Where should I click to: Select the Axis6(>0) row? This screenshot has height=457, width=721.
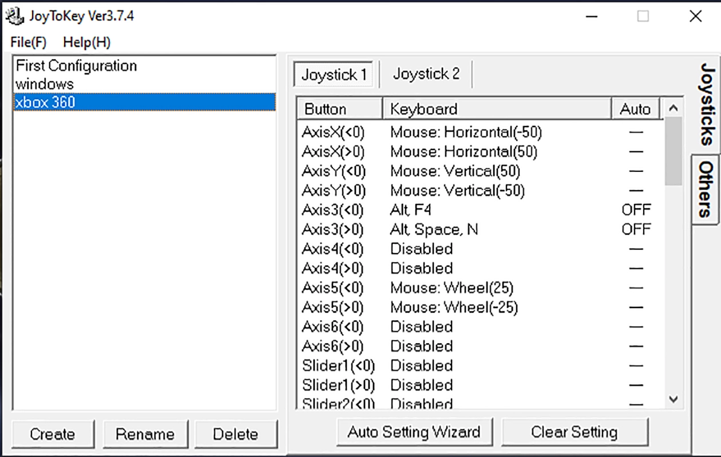pyautogui.click(x=481, y=346)
